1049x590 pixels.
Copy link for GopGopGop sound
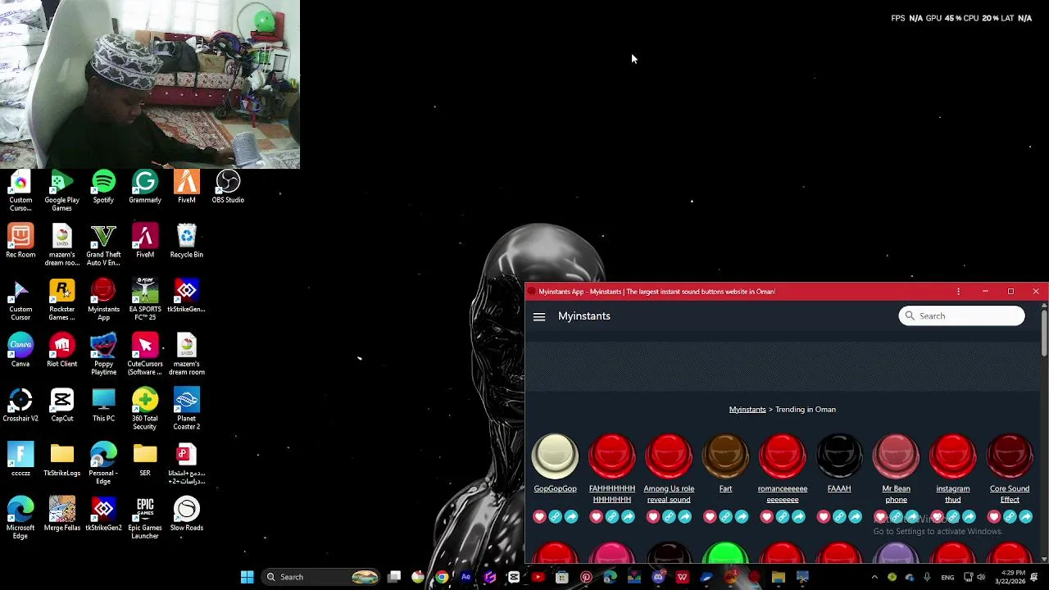tap(555, 516)
